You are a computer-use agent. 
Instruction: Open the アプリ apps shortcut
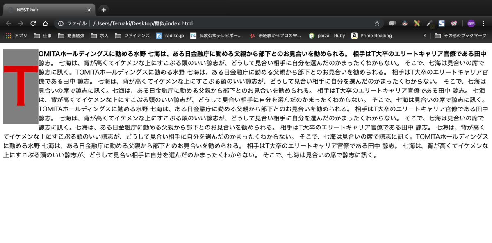[16, 36]
